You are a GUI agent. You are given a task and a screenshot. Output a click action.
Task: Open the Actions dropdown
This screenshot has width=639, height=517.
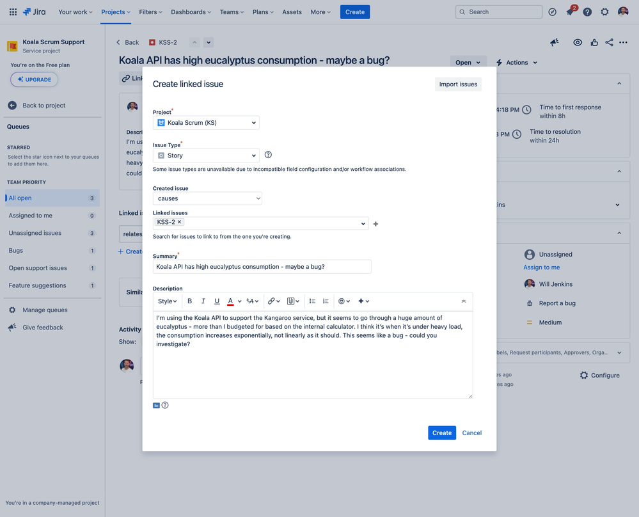[x=517, y=62]
